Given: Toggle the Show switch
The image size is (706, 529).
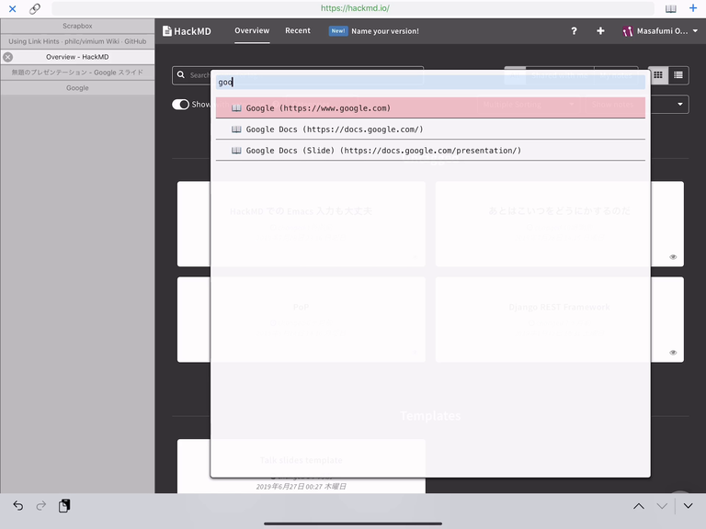Looking at the screenshot, I should [x=180, y=105].
